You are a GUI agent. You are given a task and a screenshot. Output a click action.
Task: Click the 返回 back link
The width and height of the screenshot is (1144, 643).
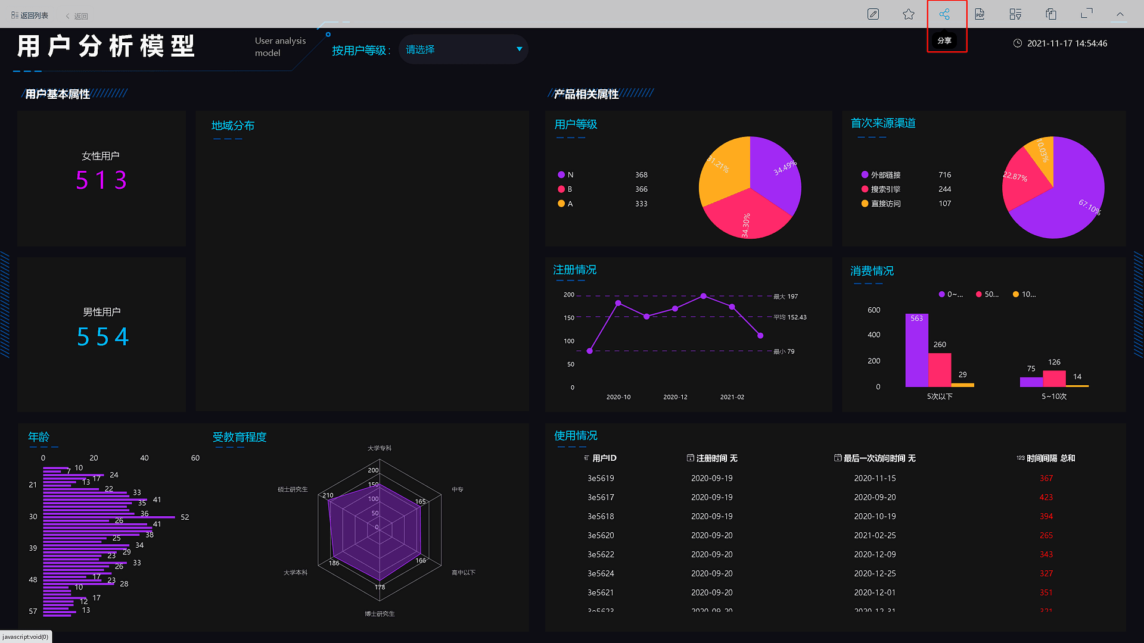point(77,16)
